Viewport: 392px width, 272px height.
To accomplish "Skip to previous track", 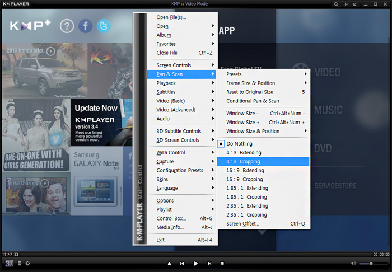I will point(182,263).
